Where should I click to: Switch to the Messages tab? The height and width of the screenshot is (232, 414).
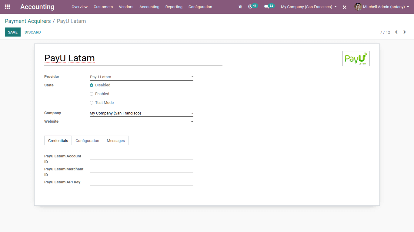[116, 140]
